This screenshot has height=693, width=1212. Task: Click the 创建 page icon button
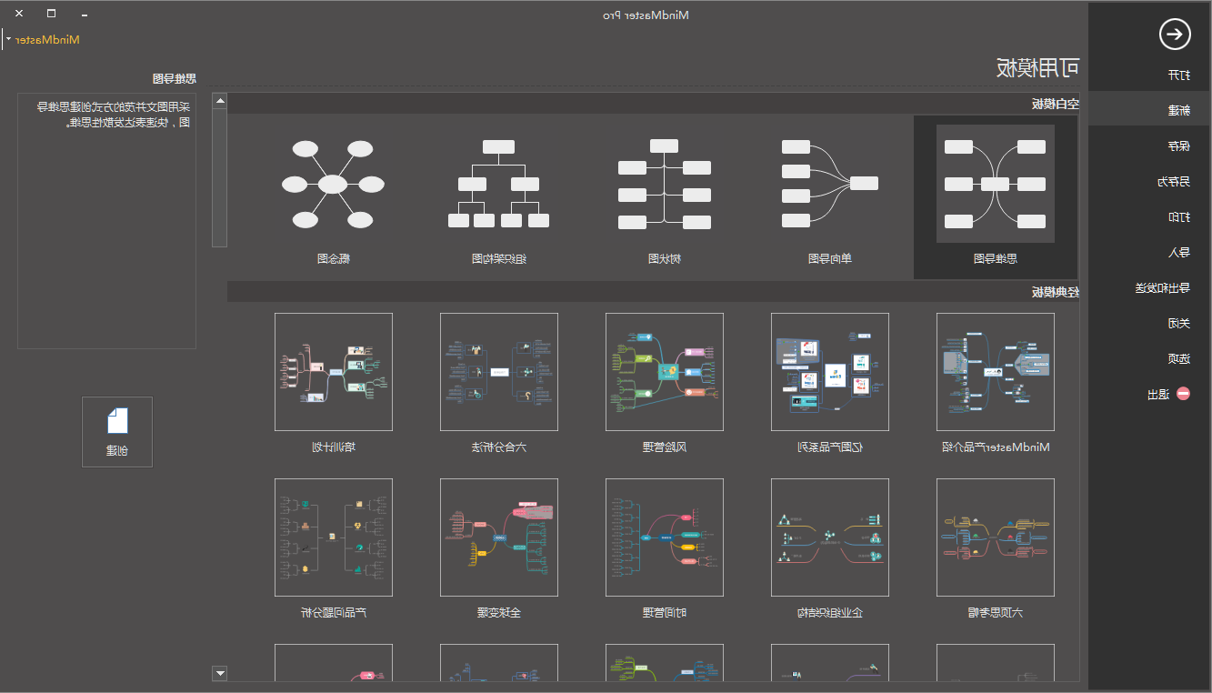point(117,432)
